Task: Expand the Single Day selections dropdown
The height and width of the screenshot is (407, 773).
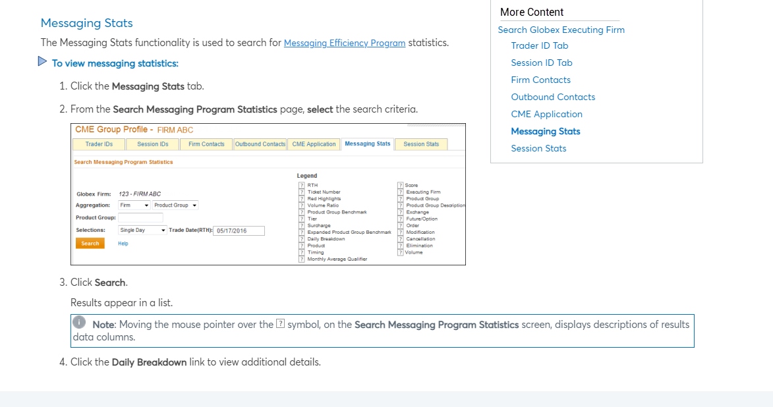Action: click(x=142, y=230)
